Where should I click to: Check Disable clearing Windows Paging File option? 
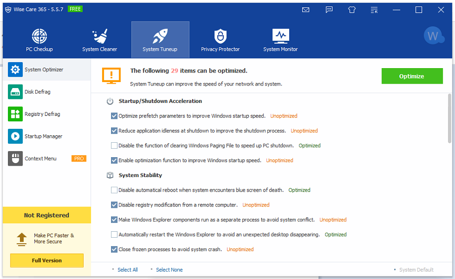tap(114, 146)
